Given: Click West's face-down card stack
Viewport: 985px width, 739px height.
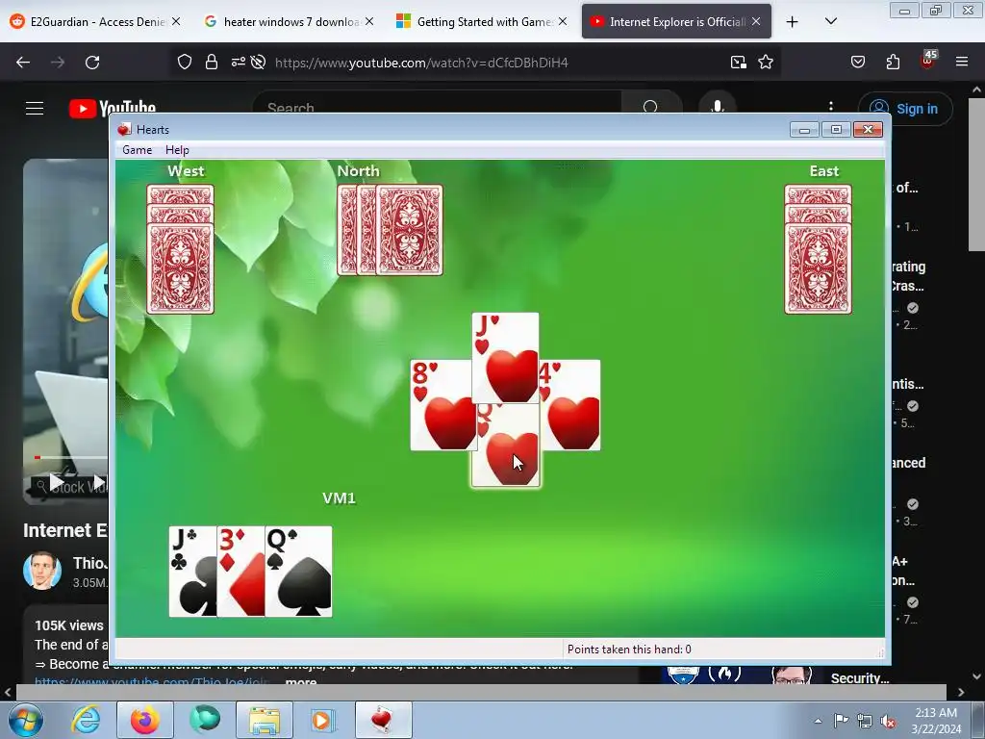Looking at the screenshot, I should (x=180, y=249).
